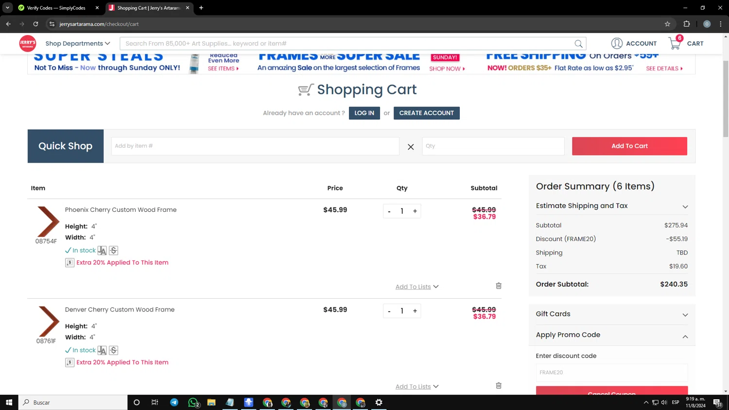Go back in browser
The height and width of the screenshot is (410, 729).
[8, 24]
